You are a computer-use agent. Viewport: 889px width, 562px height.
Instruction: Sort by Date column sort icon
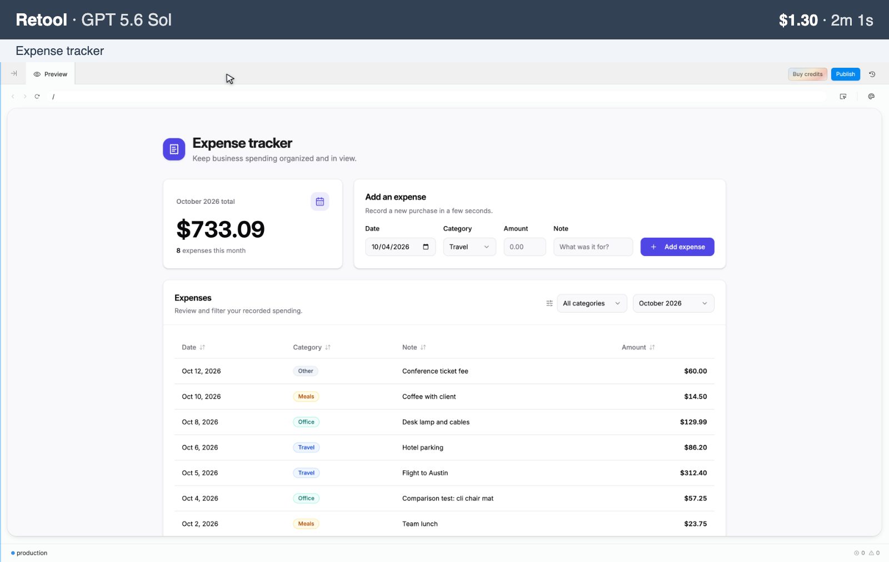pyautogui.click(x=202, y=348)
